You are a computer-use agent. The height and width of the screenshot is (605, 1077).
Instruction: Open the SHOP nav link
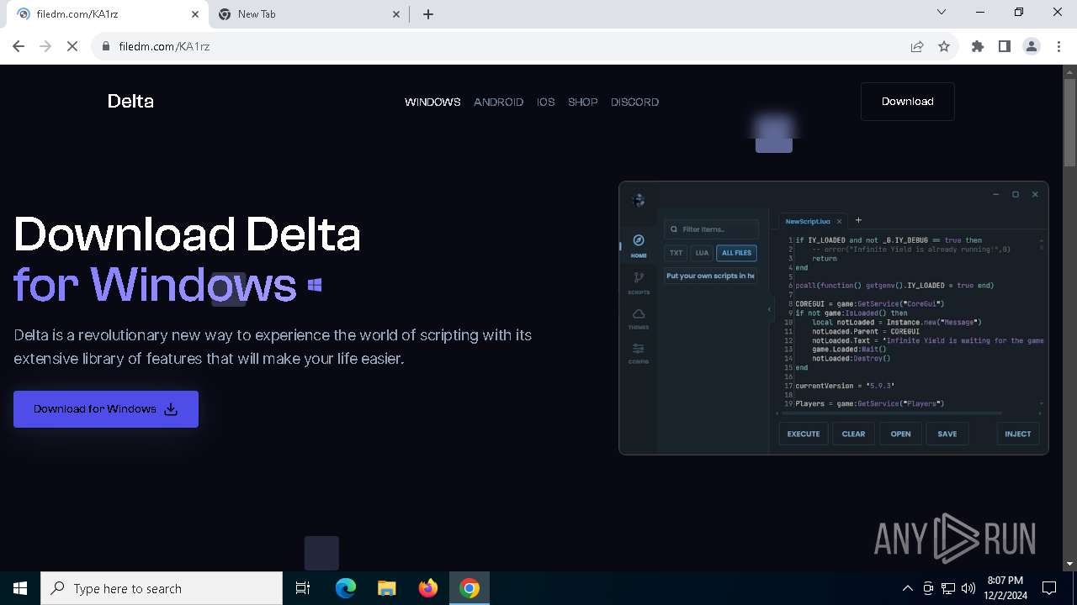(582, 102)
